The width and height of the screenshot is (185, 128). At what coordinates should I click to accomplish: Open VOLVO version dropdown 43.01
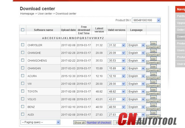pyautogui.click(x=116, y=99)
